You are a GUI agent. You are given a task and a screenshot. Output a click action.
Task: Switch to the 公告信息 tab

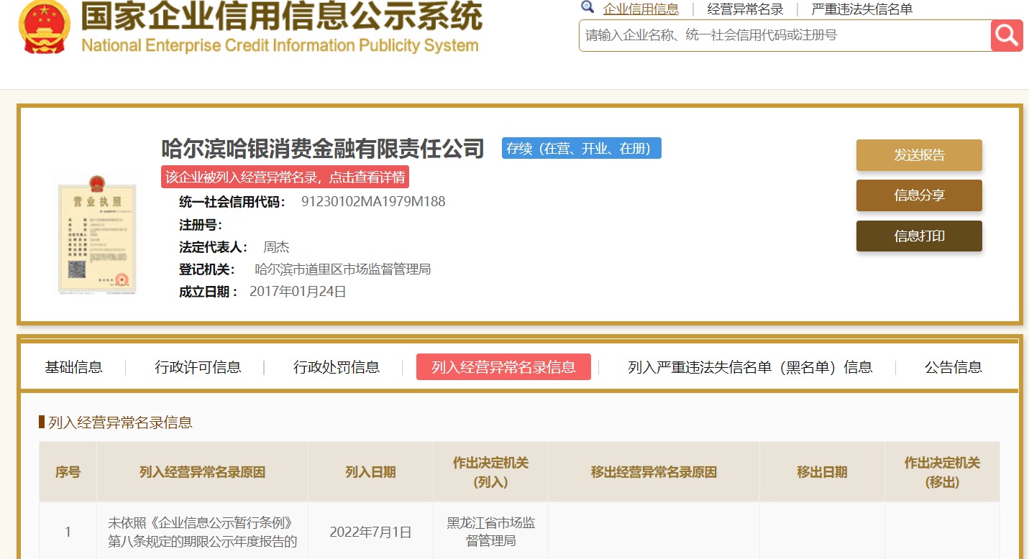click(x=953, y=367)
